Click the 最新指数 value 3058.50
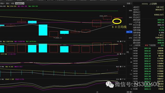 pos(161,20)
